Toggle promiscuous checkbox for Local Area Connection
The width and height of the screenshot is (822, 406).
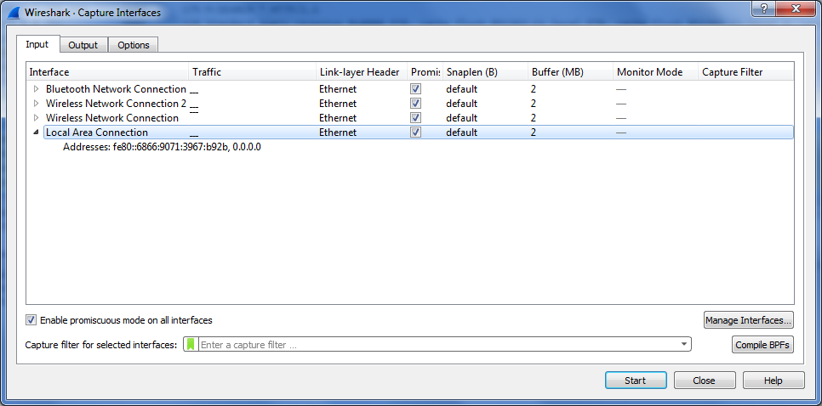pyautogui.click(x=416, y=133)
